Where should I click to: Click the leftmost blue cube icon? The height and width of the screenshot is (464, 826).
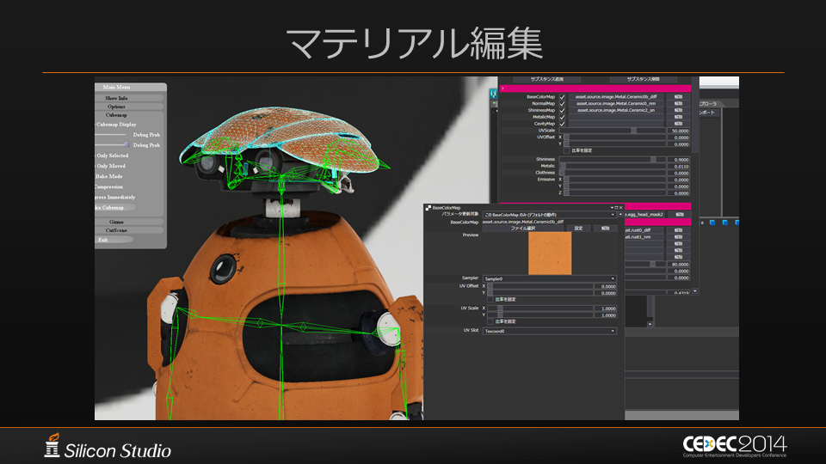(x=712, y=223)
